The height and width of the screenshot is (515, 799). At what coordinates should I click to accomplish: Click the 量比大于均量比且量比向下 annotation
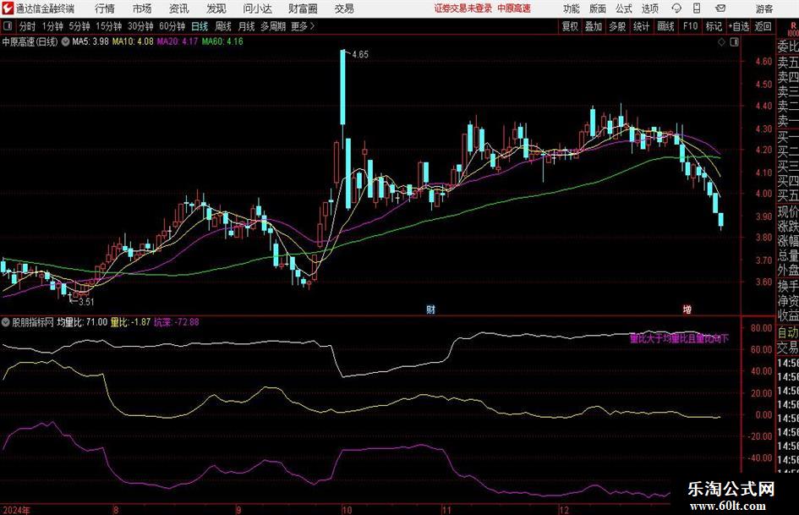tap(679, 338)
